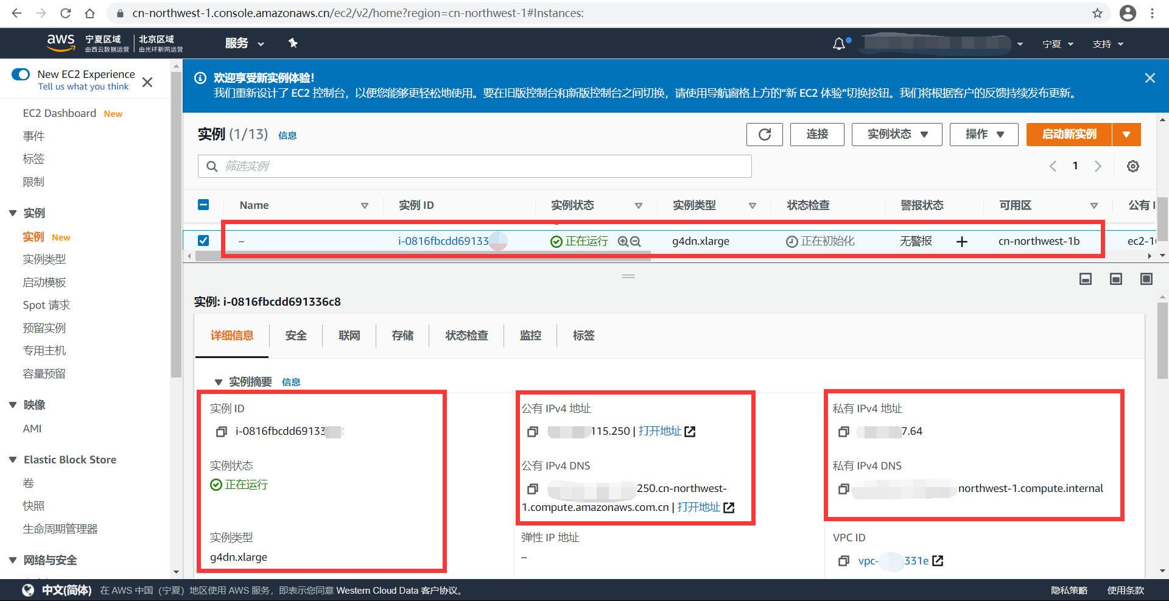Toggle the New EC2 Experience switch
The height and width of the screenshot is (601, 1169).
tap(21, 74)
